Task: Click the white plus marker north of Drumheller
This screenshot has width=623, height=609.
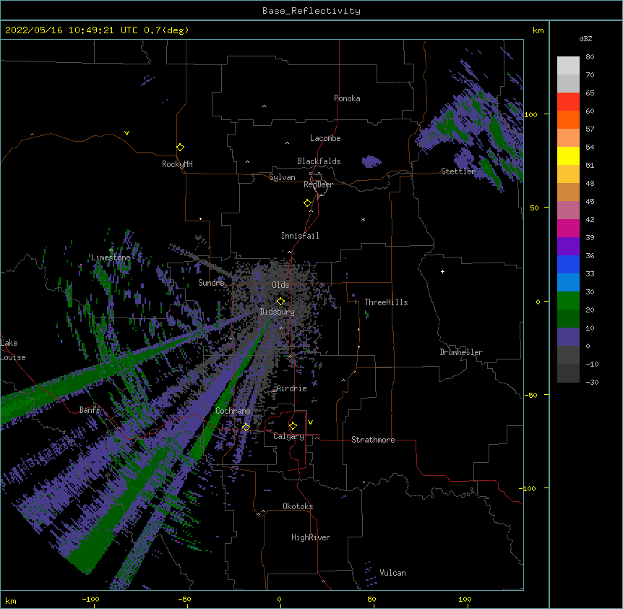Action: [442, 271]
